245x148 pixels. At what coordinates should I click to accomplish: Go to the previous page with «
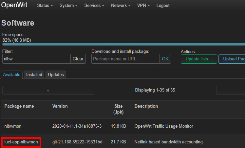click(x=48, y=90)
